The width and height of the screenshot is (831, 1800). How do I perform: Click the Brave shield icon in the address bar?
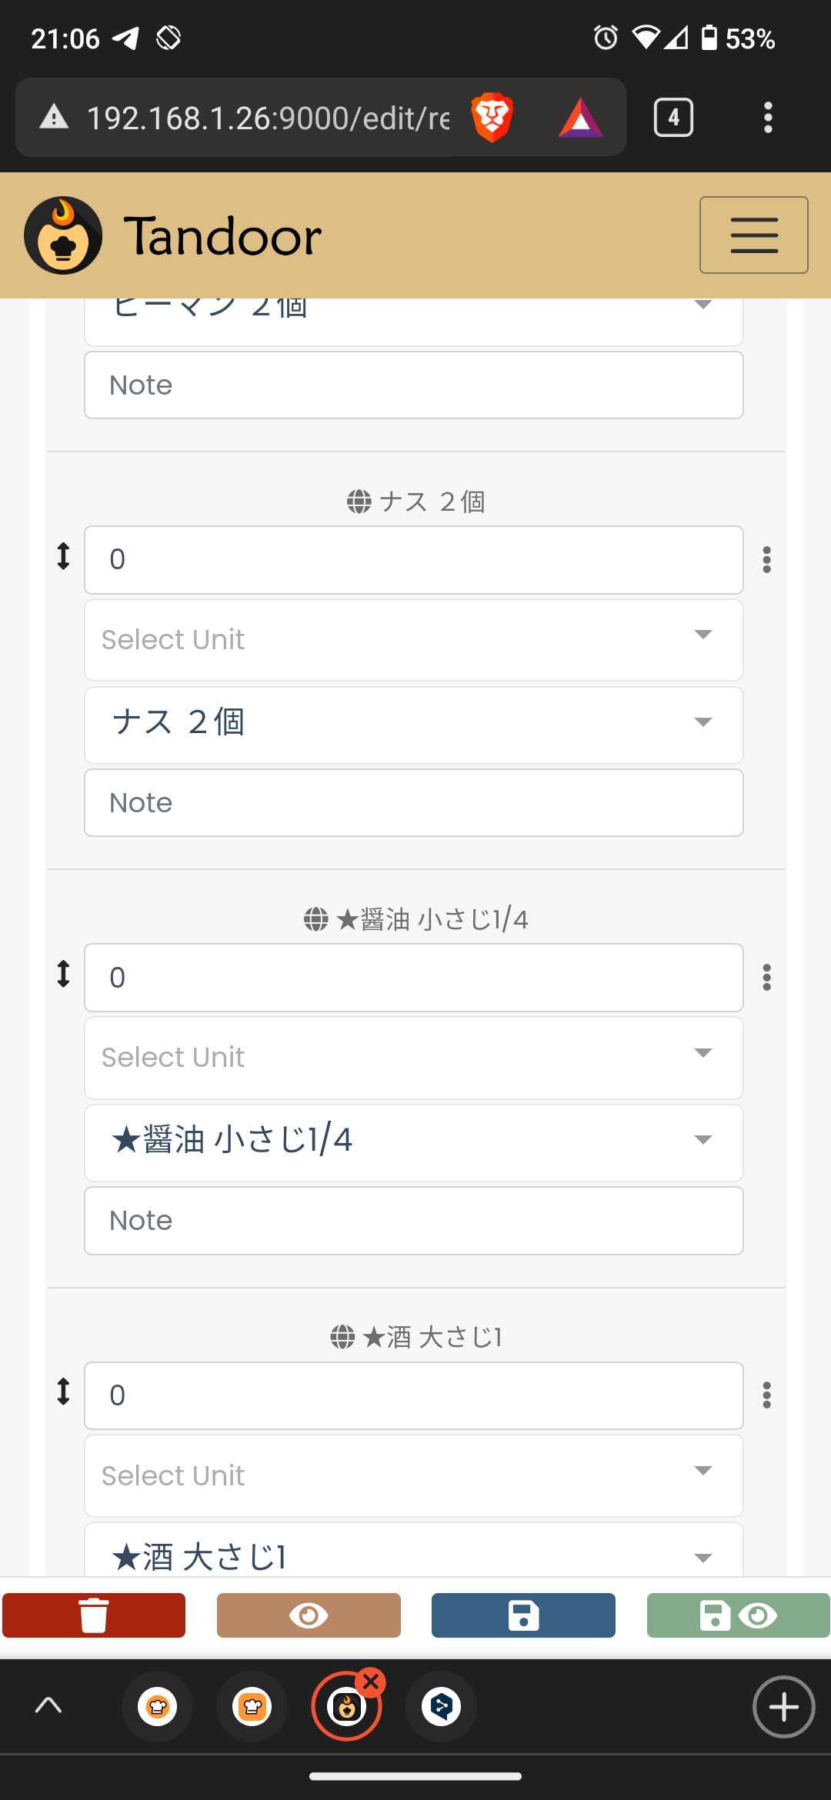[x=493, y=117]
